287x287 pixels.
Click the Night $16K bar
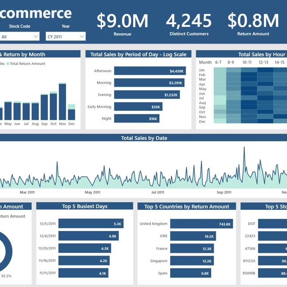137,118
